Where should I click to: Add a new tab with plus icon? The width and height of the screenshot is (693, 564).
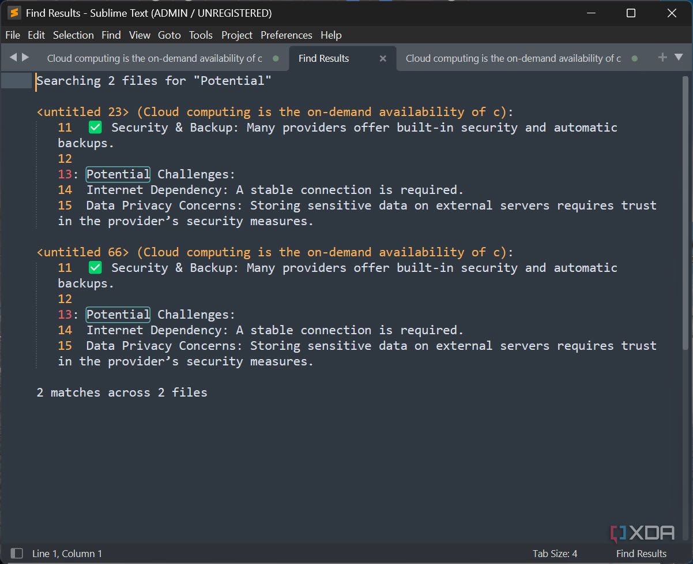(x=662, y=57)
